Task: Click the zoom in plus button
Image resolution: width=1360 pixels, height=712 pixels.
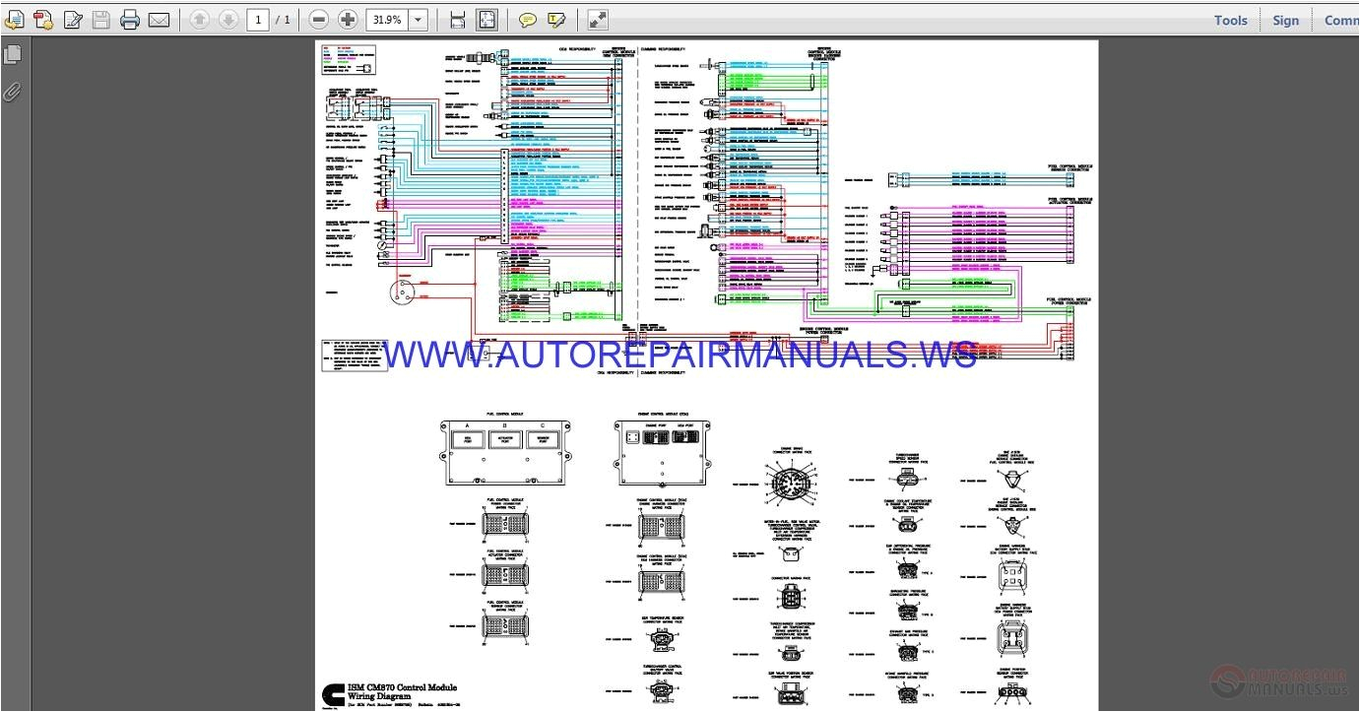Action: click(x=348, y=19)
